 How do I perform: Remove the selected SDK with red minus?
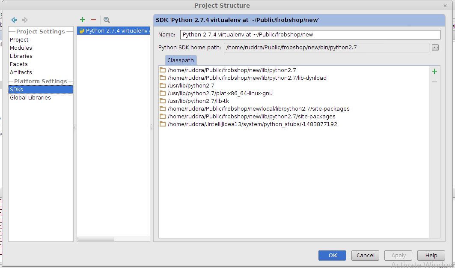[93, 19]
